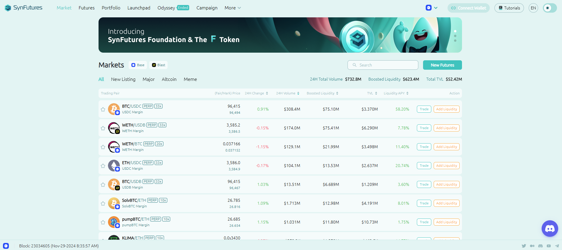Mark WETH/BTC pair as favorite
562x250 pixels.
coord(103,147)
